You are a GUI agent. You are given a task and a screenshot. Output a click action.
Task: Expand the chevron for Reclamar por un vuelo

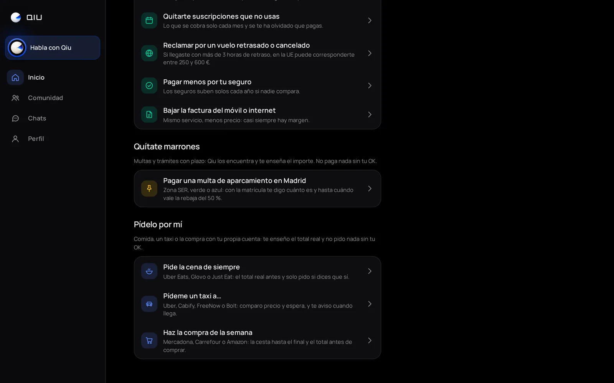[x=370, y=53]
